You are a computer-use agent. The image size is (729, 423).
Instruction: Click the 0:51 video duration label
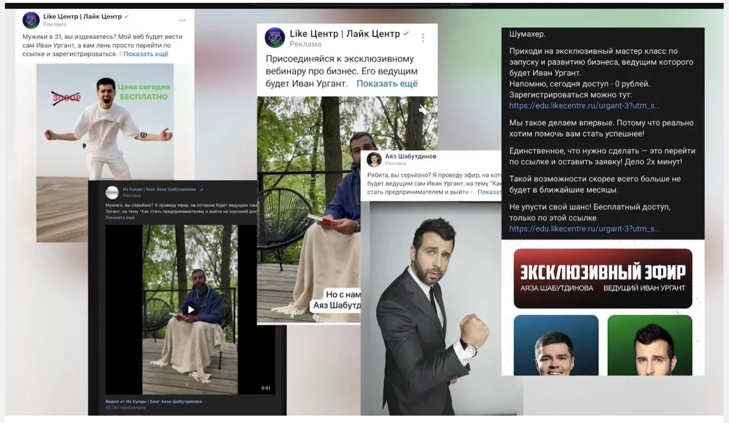[x=265, y=388]
